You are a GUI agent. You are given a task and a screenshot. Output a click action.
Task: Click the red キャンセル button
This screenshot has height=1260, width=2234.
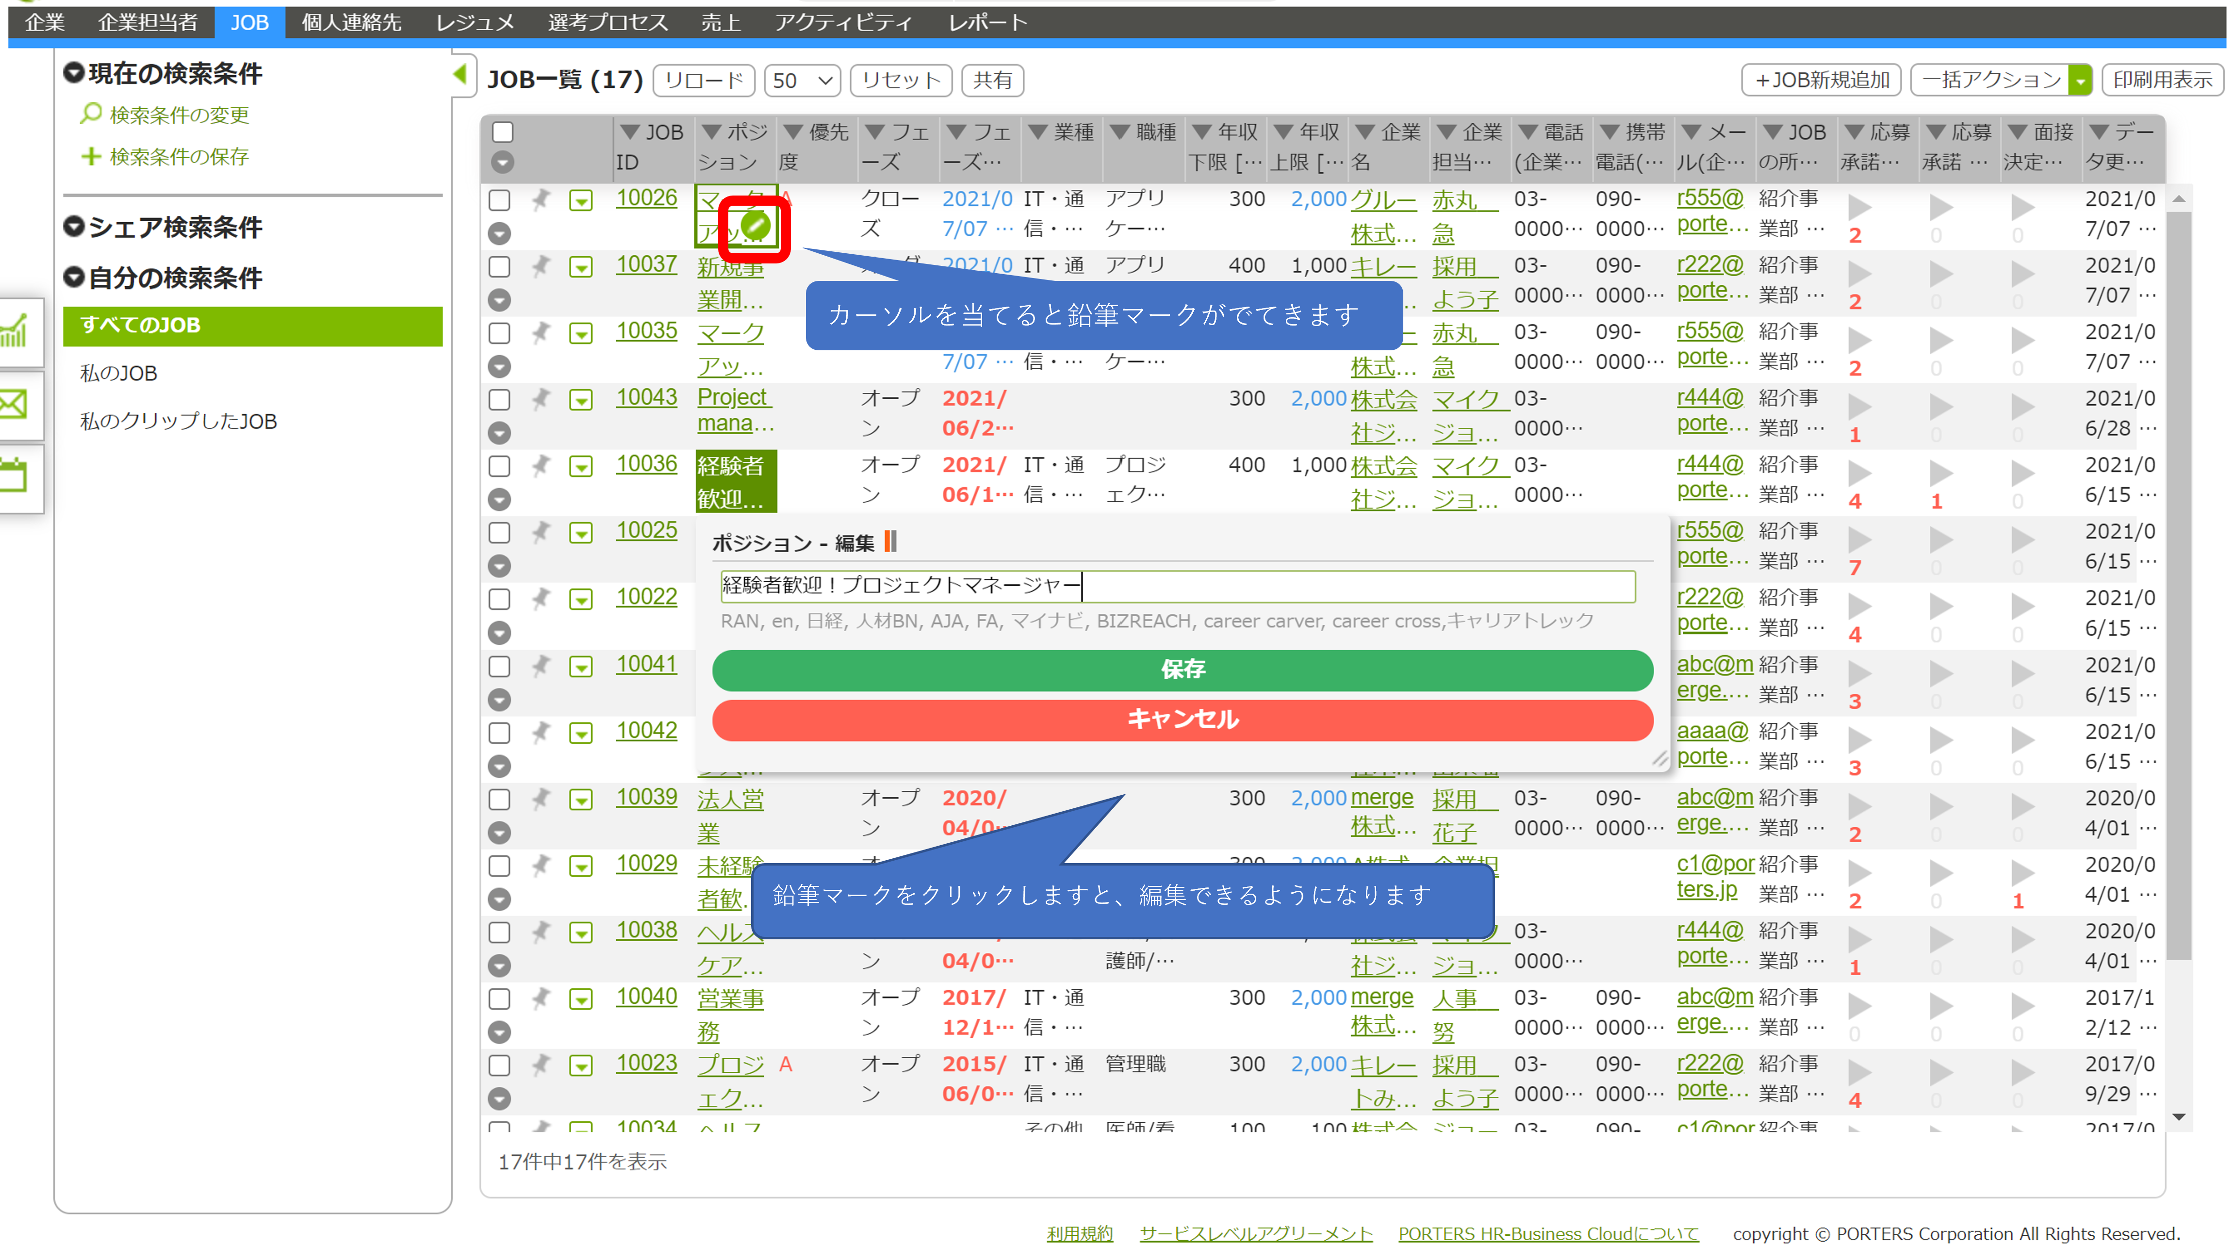1182,720
